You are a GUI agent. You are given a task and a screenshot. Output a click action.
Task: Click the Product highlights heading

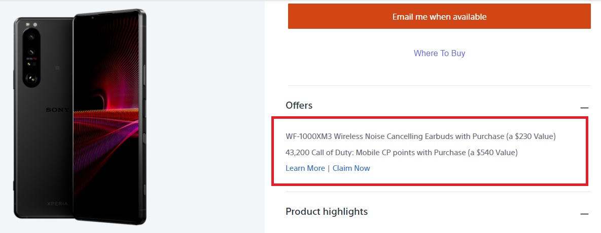pos(327,211)
